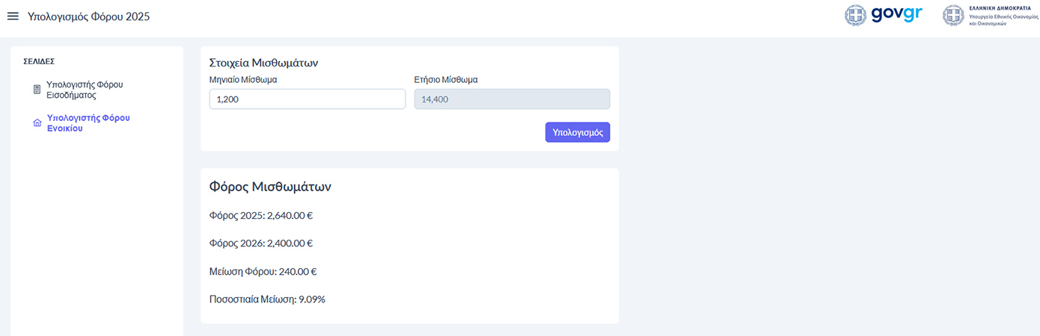This screenshot has width=1040, height=336.
Task: Click the Μείωση Φόρου amount line
Action: coord(257,272)
